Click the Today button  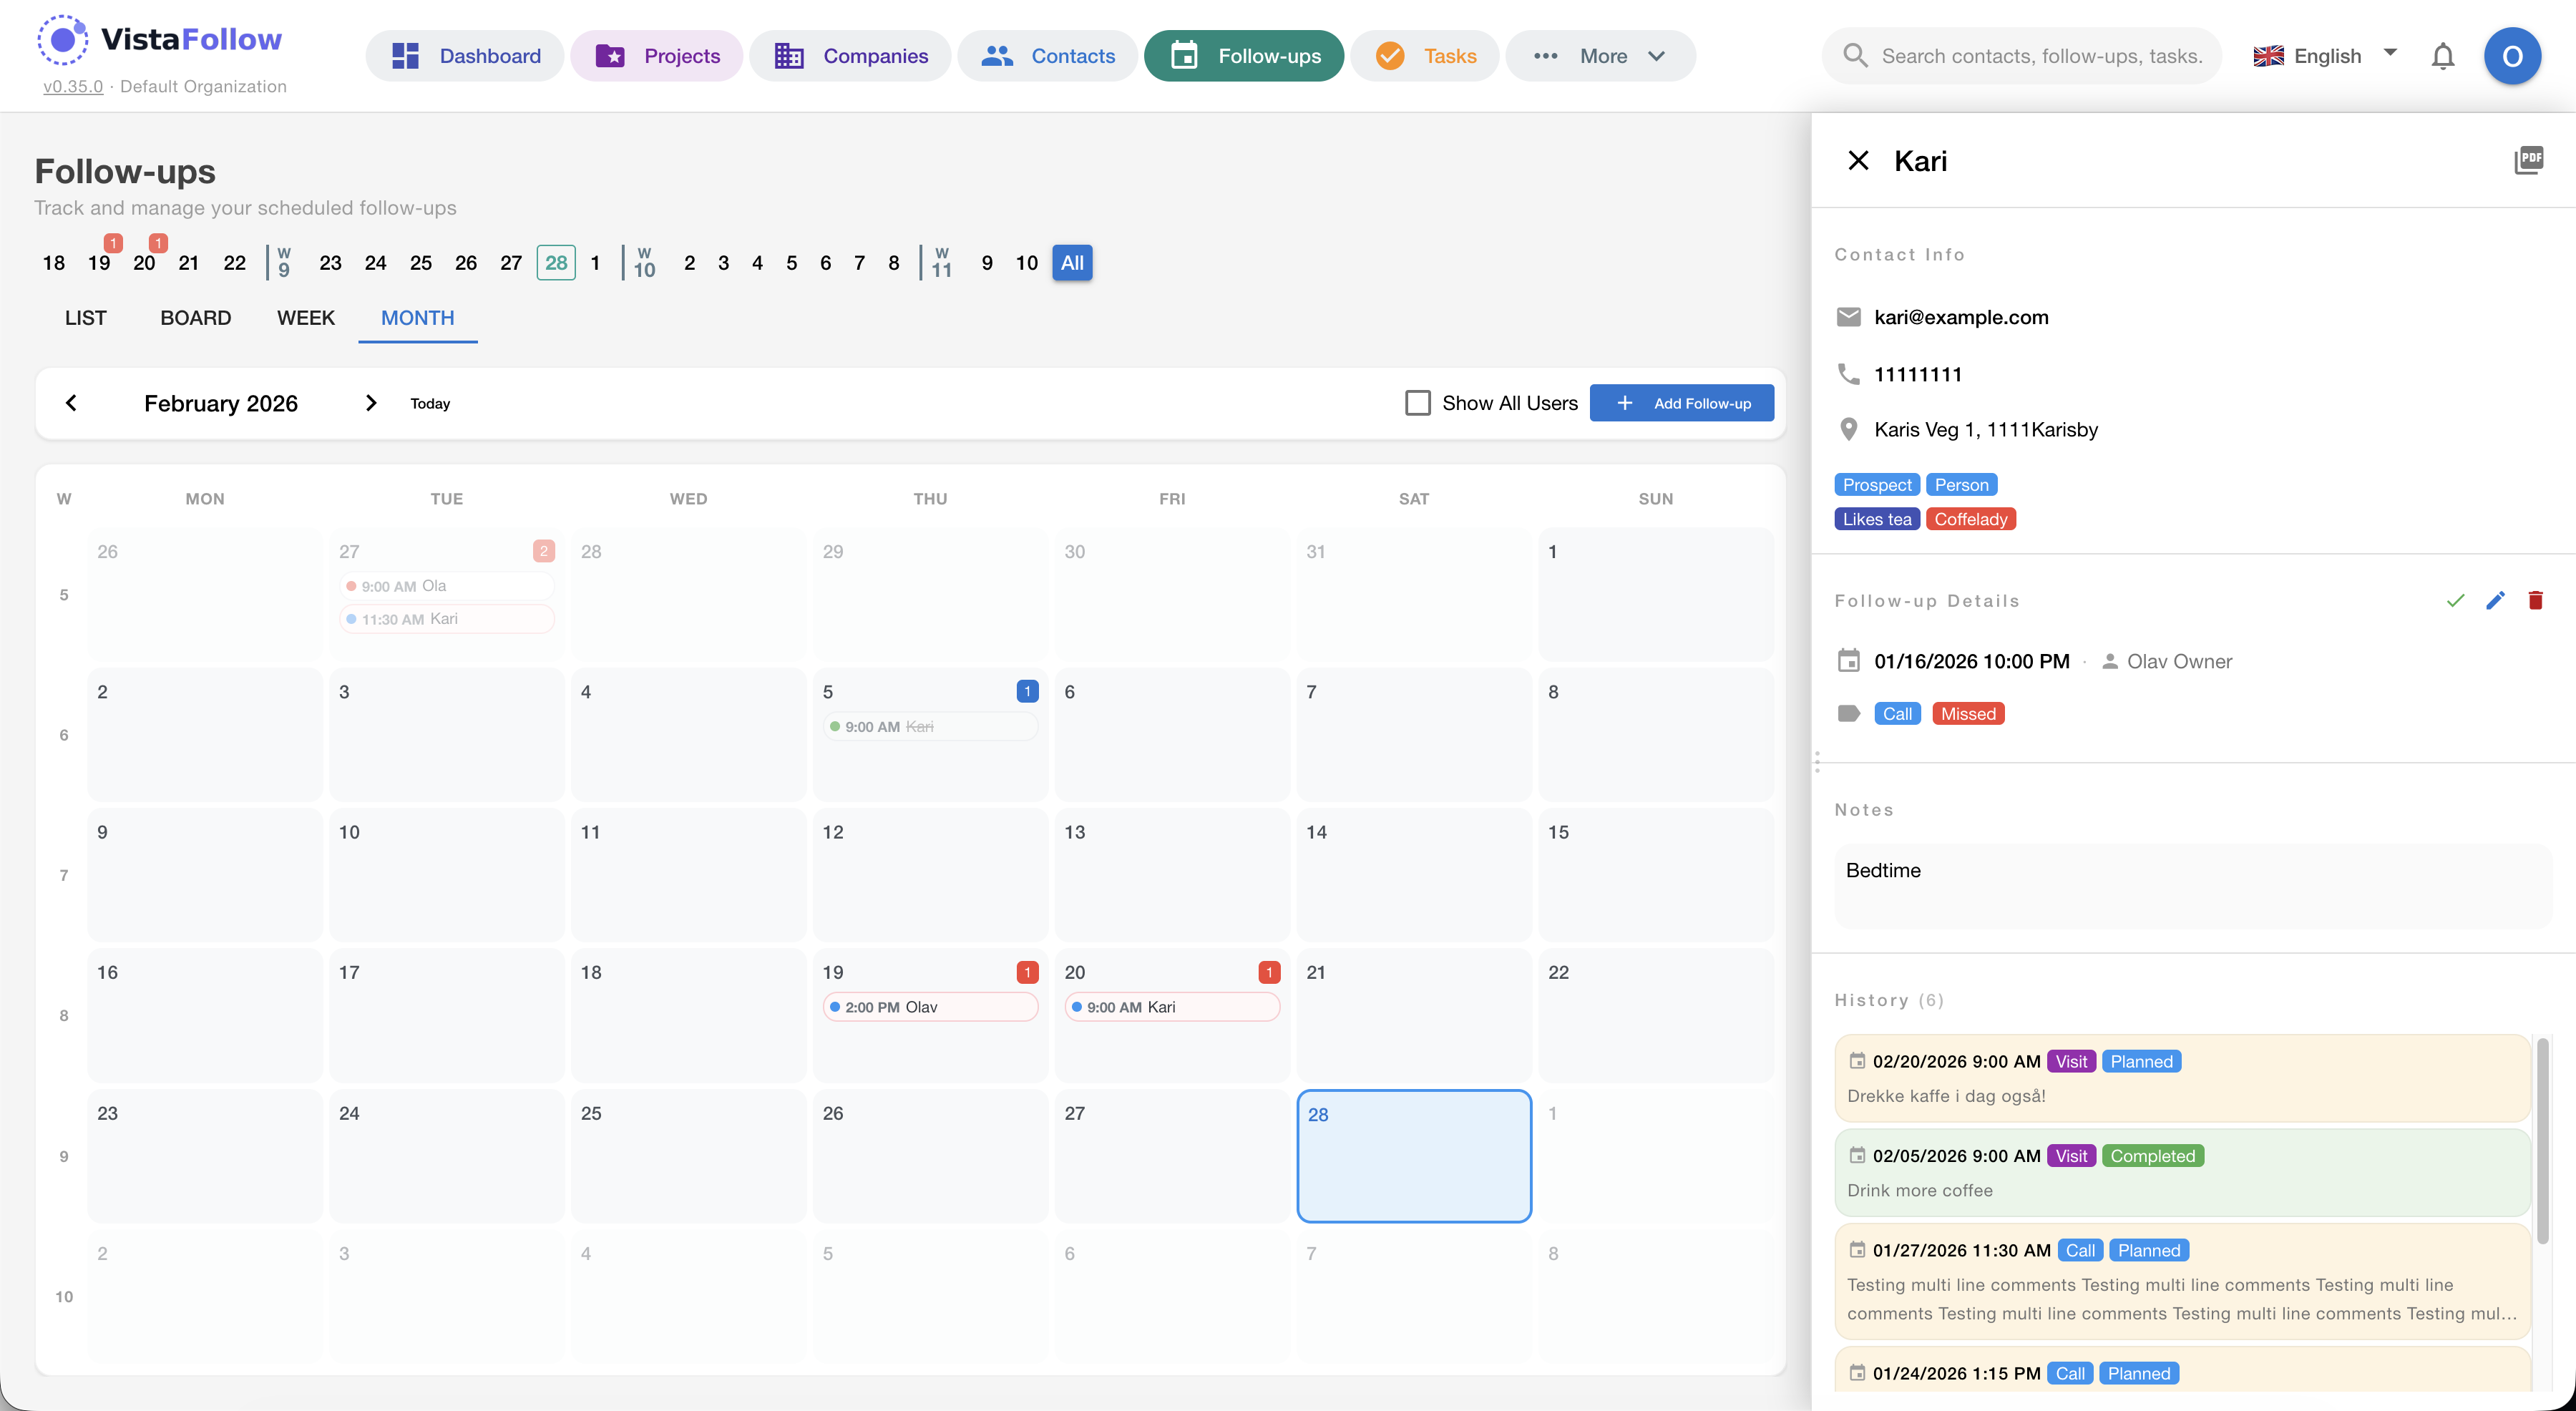[x=430, y=403]
